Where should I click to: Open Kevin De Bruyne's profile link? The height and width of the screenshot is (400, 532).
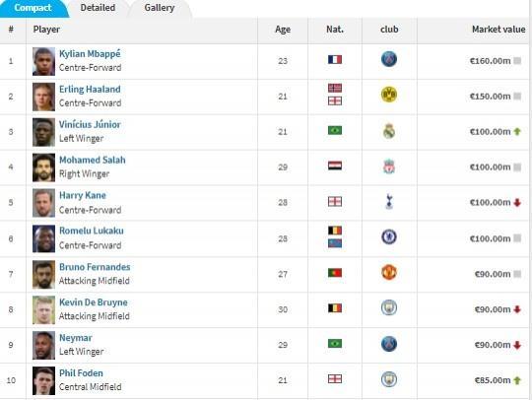(94, 302)
